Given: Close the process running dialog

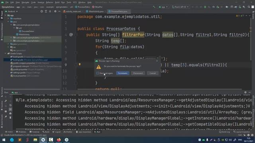Looking at the screenshot, I should point(157,61).
